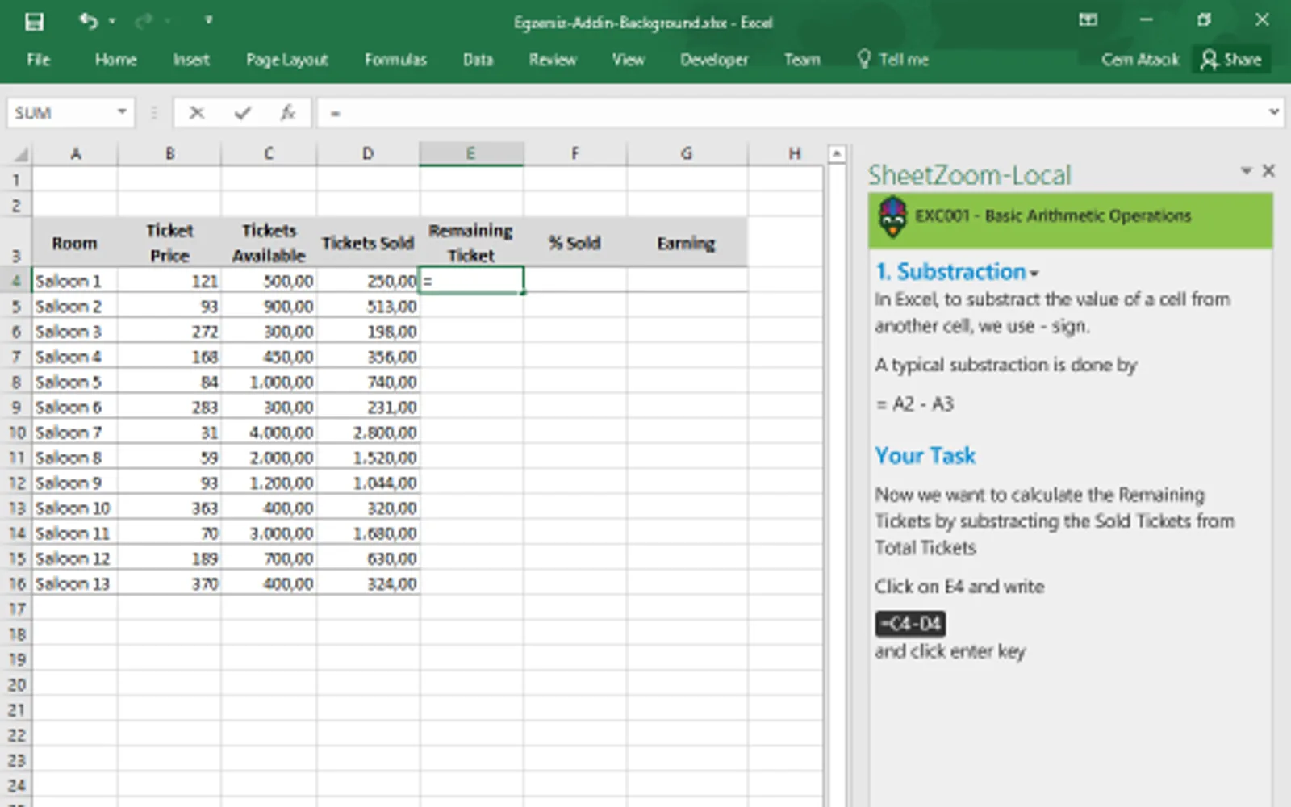Viewport: 1291px width, 807px height.
Task: Click the Name Box showing SUM
Action: (61, 113)
